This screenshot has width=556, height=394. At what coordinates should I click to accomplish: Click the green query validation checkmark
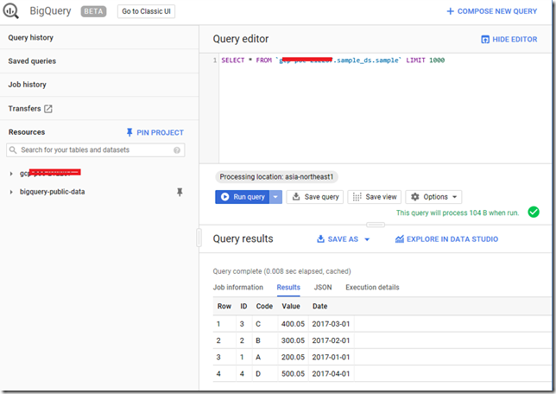(x=534, y=212)
